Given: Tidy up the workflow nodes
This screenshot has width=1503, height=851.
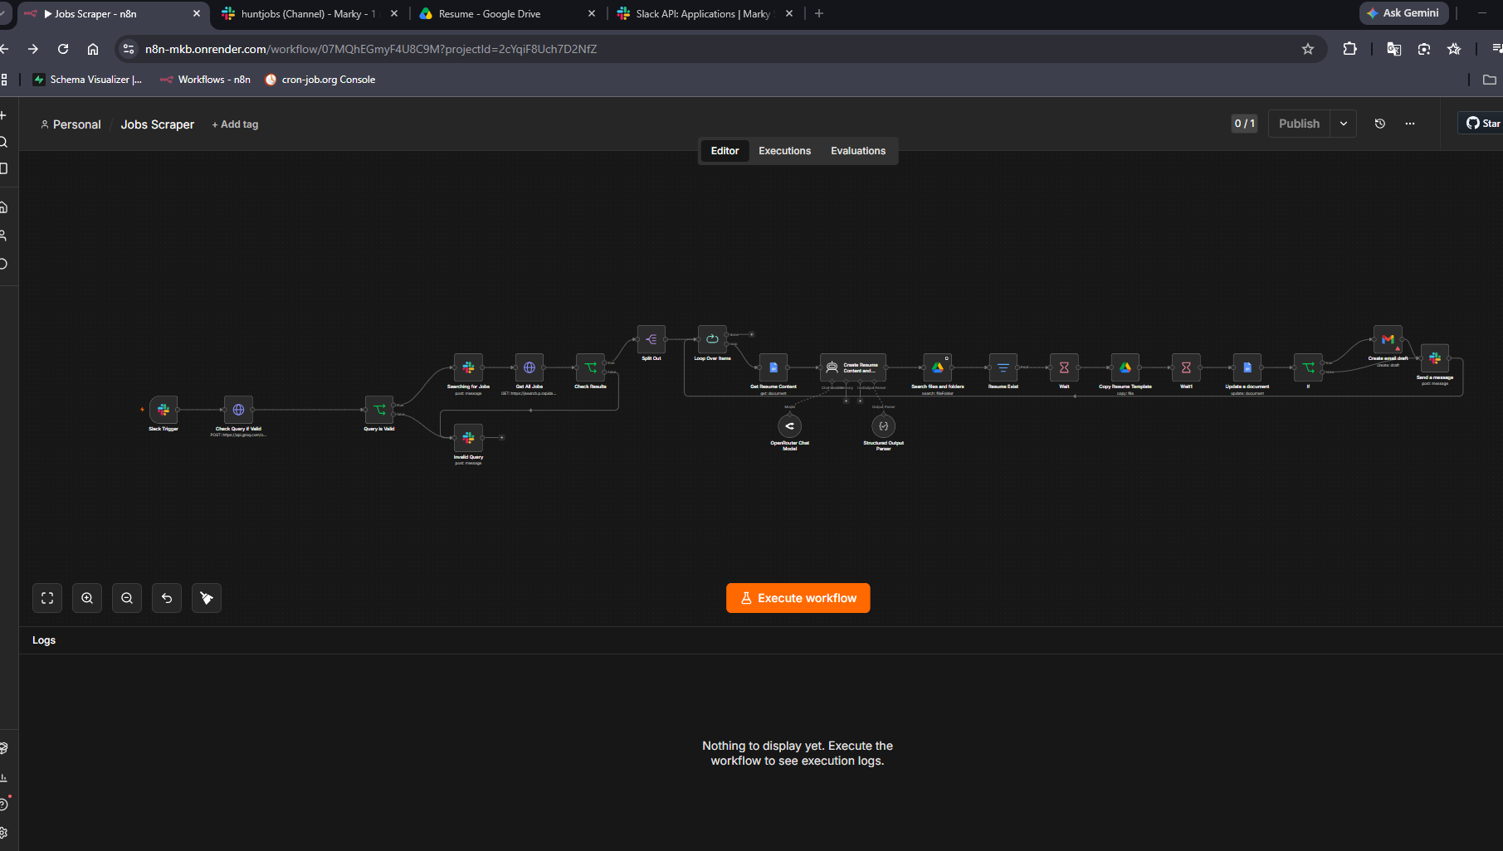Looking at the screenshot, I should (x=207, y=598).
